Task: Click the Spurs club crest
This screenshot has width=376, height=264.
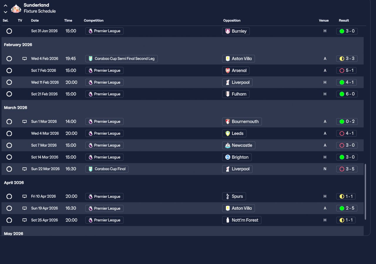Action: click(x=227, y=197)
